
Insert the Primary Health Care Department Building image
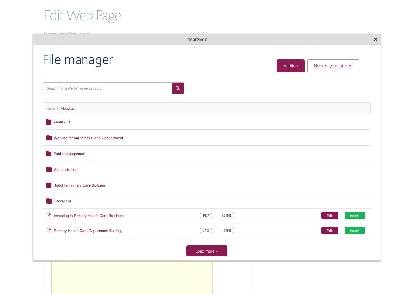tap(354, 231)
